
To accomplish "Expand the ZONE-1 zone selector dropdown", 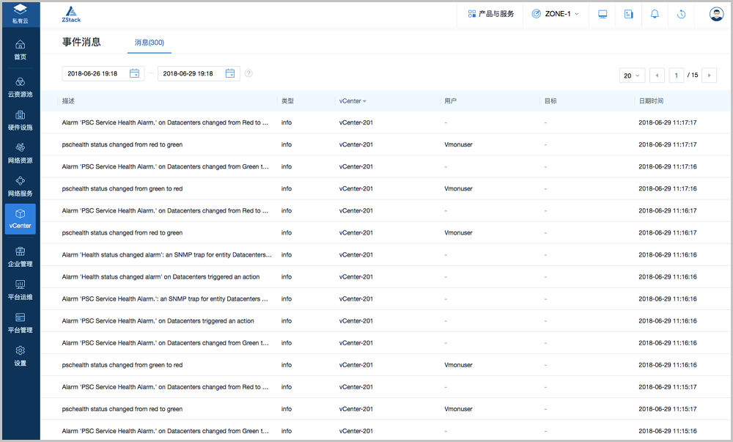I will [x=555, y=14].
